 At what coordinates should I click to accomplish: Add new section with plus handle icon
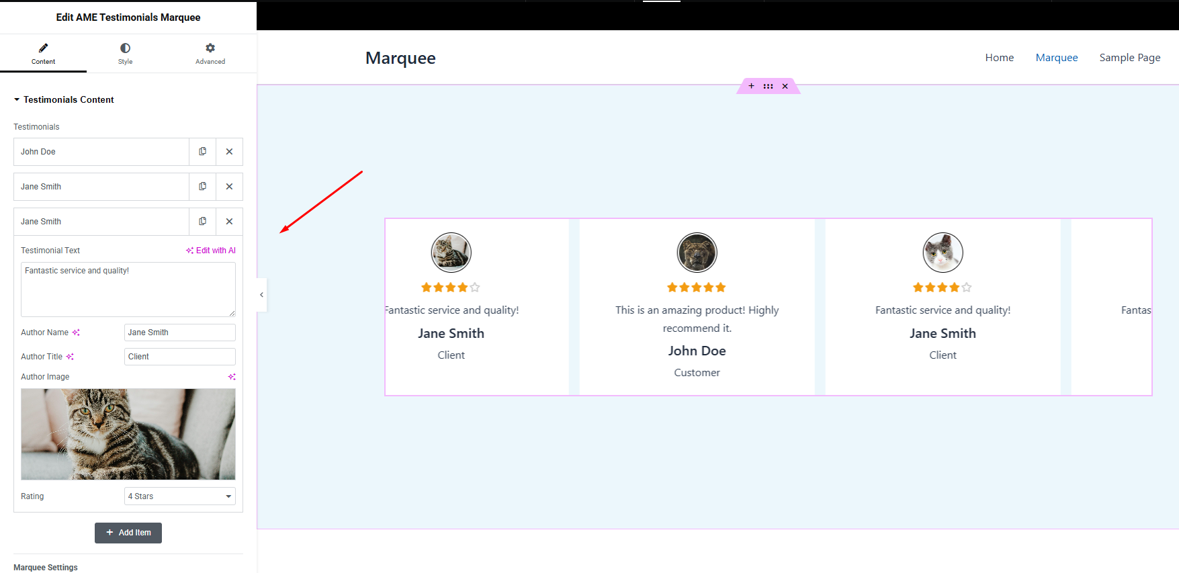point(752,86)
